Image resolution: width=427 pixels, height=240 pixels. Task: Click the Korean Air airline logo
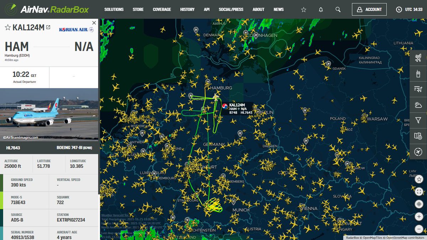click(76, 30)
